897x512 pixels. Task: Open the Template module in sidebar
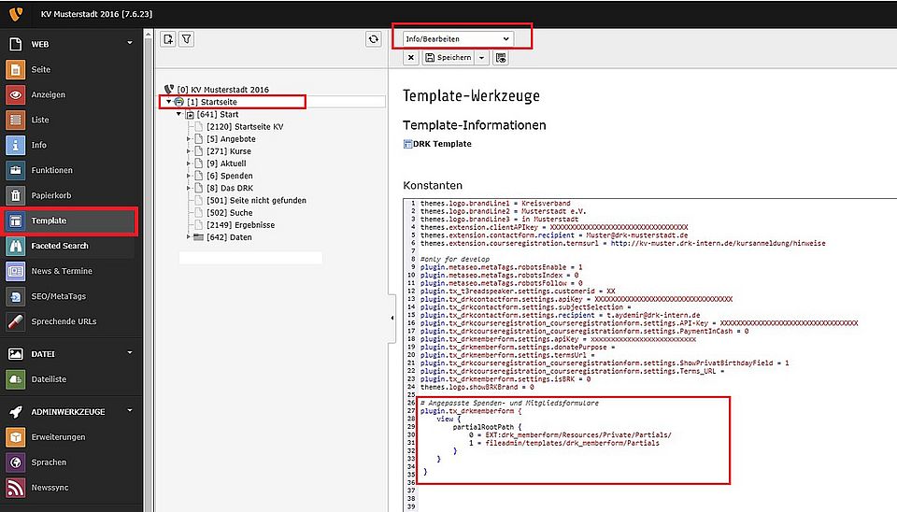(49, 220)
